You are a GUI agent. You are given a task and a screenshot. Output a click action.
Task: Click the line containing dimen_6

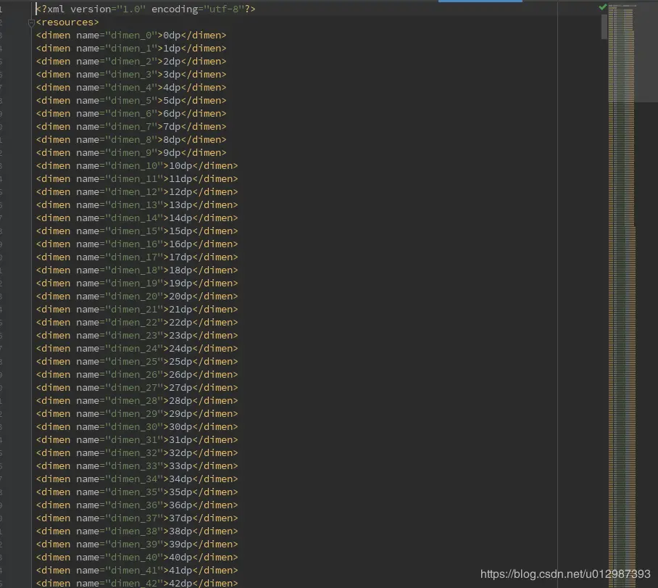click(131, 113)
